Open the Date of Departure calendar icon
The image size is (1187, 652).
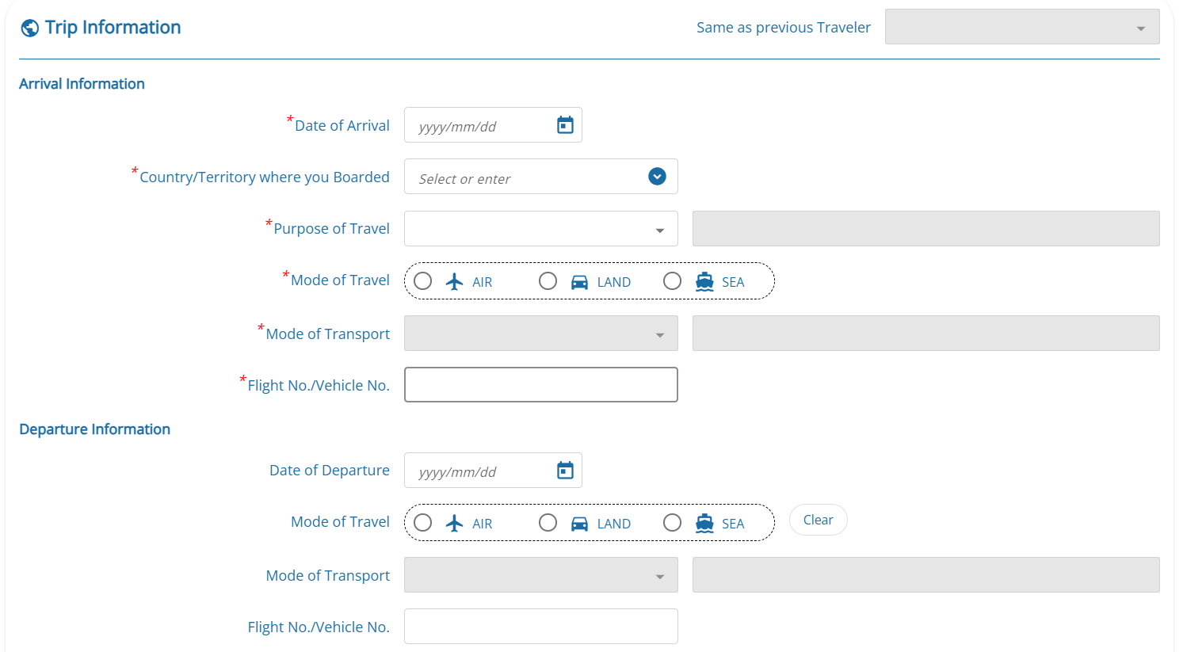click(x=565, y=471)
